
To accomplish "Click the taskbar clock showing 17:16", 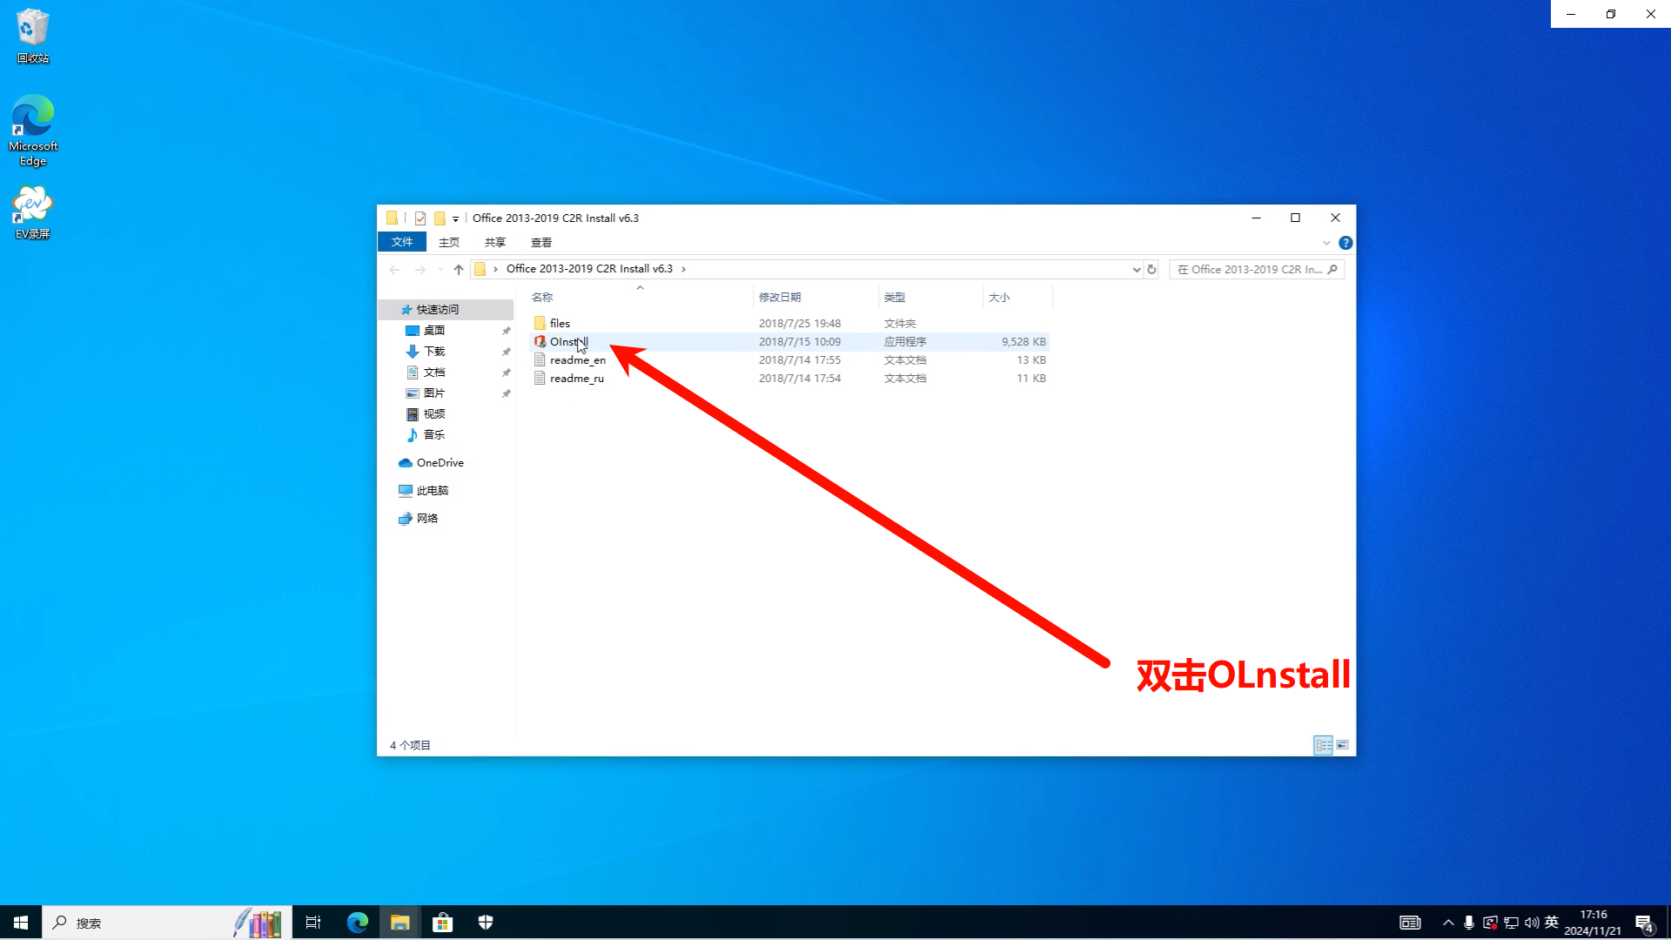I will tap(1593, 923).
